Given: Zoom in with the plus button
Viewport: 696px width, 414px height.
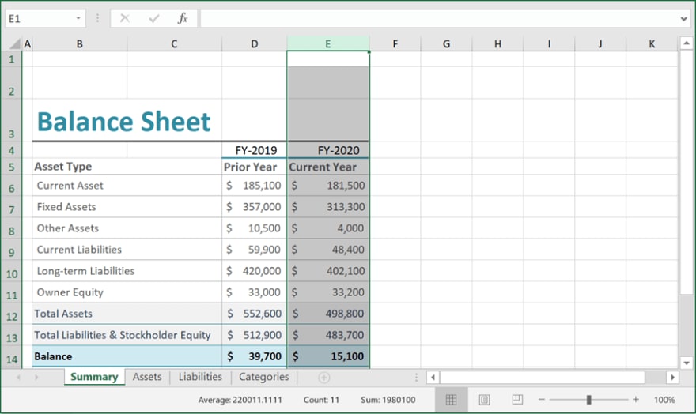Looking at the screenshot, I should [636, 399].
